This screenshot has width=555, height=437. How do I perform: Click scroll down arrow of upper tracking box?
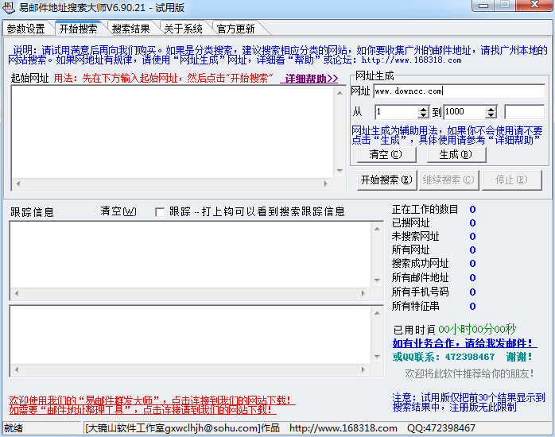(x=377, y=280)
